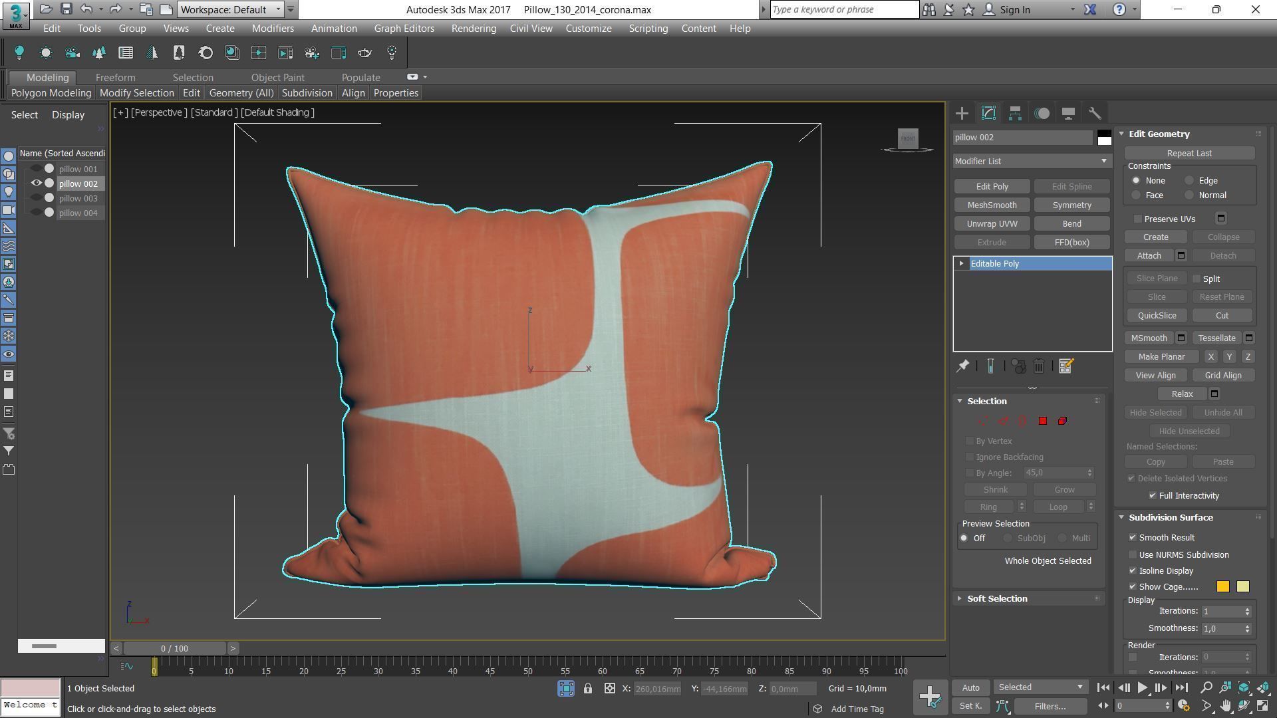Select the Normal constraint radio button

coord(1189,195)
